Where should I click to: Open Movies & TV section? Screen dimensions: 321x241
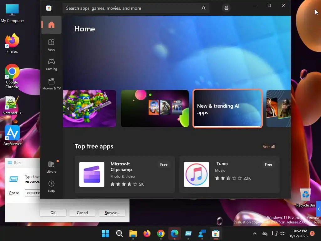click(x=51, y=84)
